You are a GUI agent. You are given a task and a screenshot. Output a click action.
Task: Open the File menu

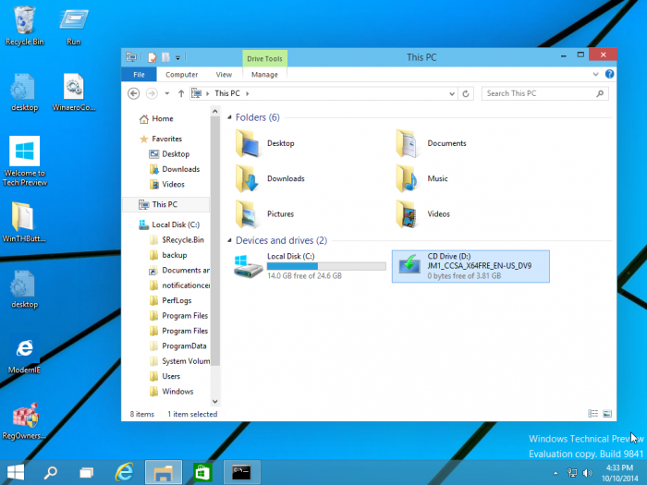pyautogui.click(x=139, y=74)
